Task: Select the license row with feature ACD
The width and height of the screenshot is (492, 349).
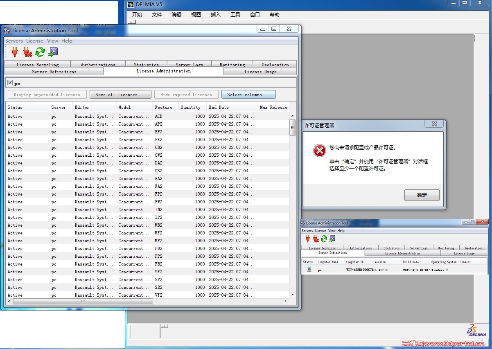Action: point(147,116)
